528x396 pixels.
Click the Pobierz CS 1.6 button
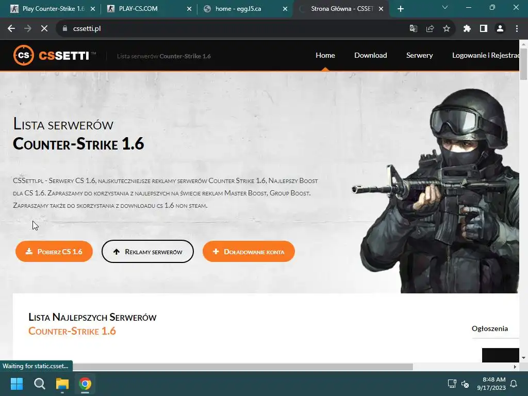coord(54,252)
